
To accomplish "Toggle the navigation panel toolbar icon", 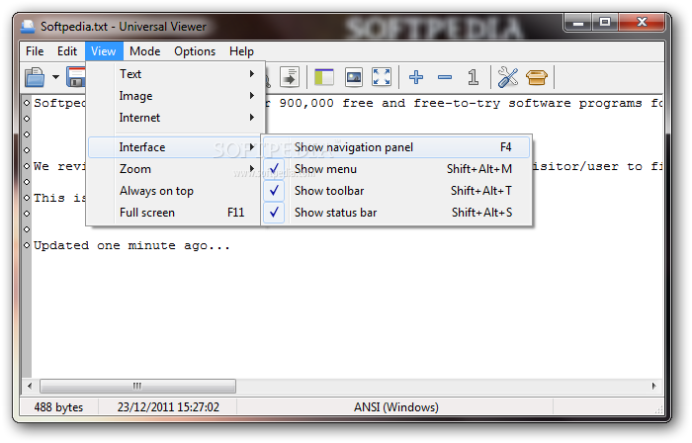I will (x=324, y=77).
